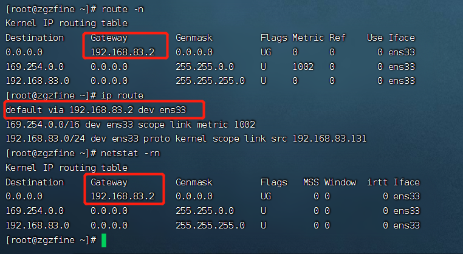The height and width of the screenshot is (254, 463).
Task: Click gateway 192.168.83.2 in the netstat output
Action: pyautogui.click(x=122, y=196)
